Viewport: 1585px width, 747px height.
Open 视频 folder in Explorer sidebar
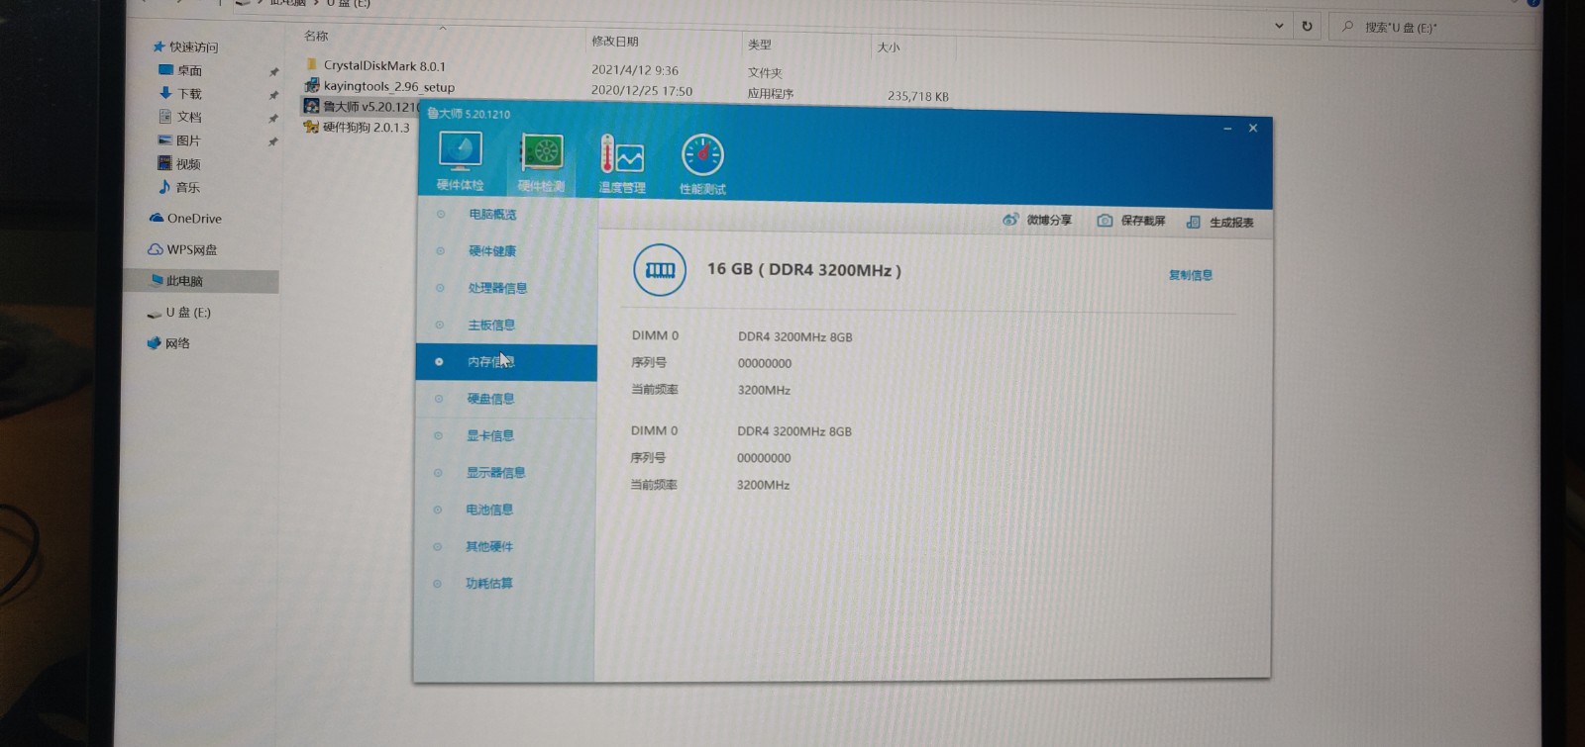pos(179,164)
